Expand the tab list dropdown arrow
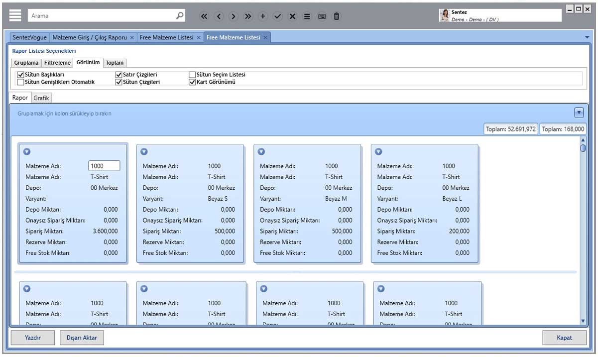598x357 pixels. pyautogui.click(x=587, y=37)
